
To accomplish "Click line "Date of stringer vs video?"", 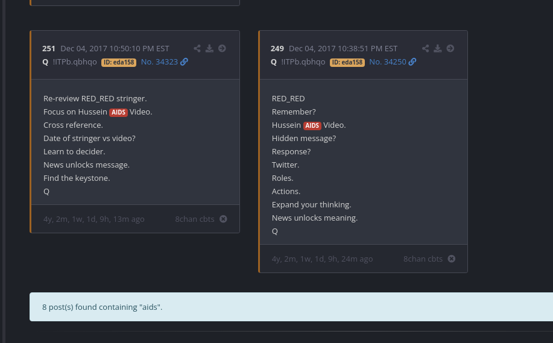I will (90, 138).
